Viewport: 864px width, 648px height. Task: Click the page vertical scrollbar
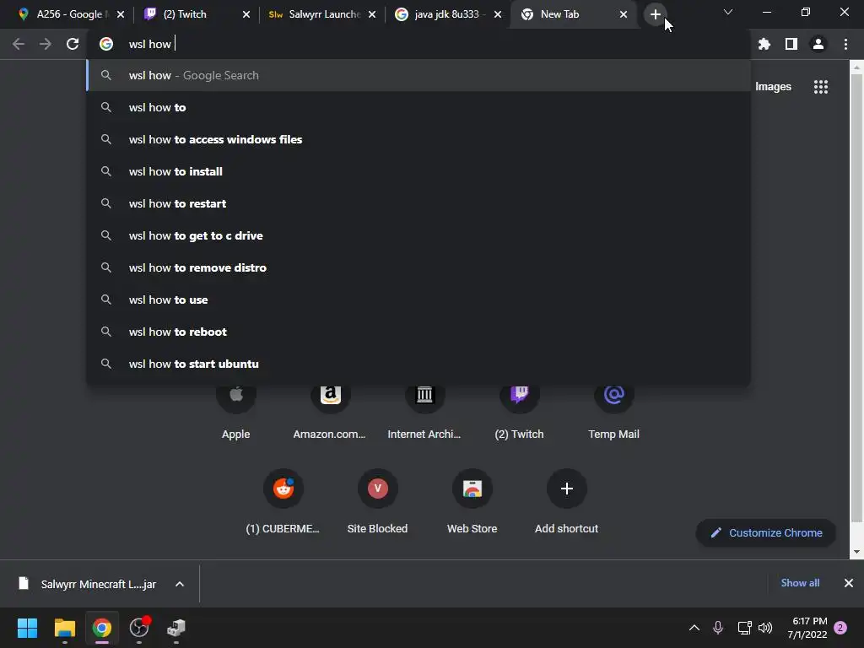click(856, 309)
